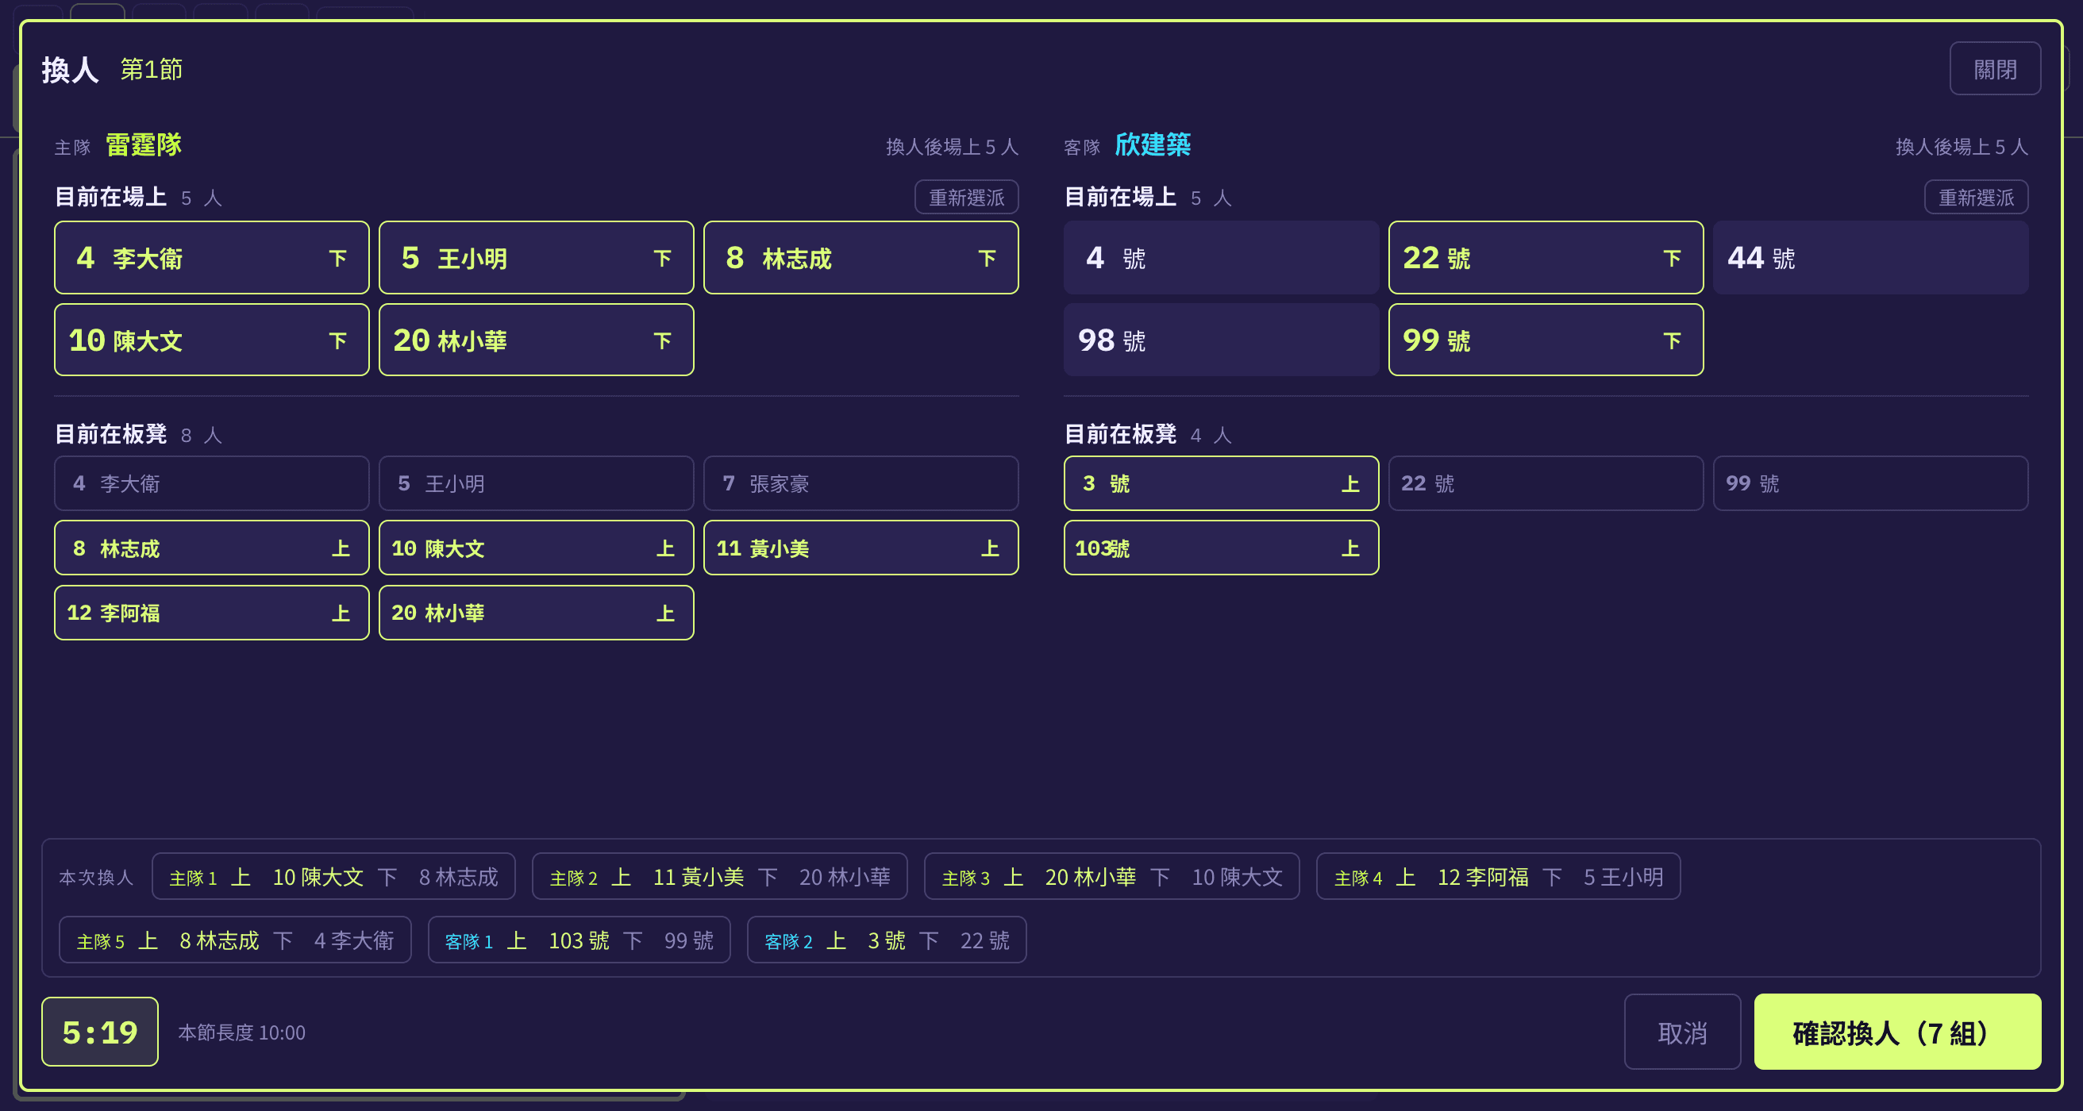Click substitution chip 主隊 3 上 20 林小華
This screenshot has height=1111, width=2083.
(1112, 877)
